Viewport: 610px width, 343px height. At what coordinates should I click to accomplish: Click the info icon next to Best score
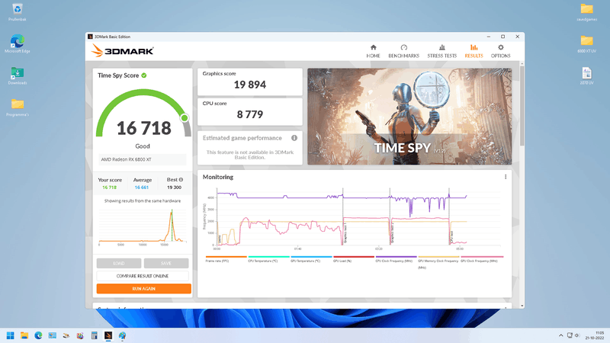[181, 180]
